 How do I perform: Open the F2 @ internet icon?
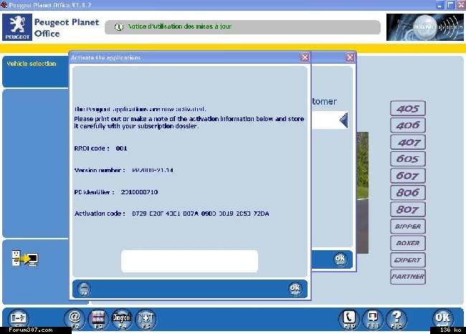click(75, 320)
